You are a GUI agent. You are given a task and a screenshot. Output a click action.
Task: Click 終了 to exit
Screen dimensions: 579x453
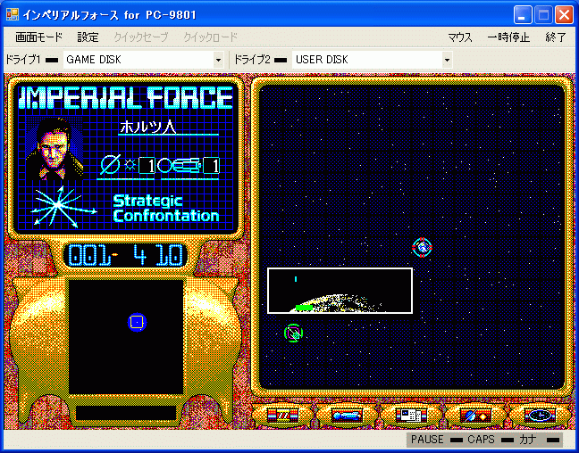click(x=556, y=37)
